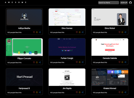Like Hariprasad B's portfolio with the heart
134x98 pixels.
click(x=34, y=92)
